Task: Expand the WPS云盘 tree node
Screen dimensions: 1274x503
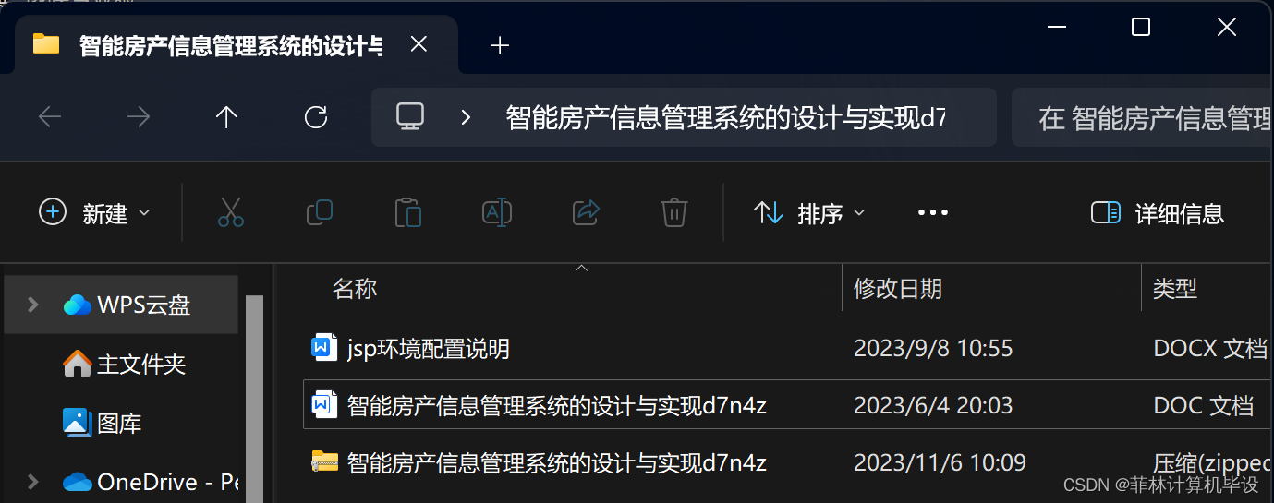Action: point(33,305)
